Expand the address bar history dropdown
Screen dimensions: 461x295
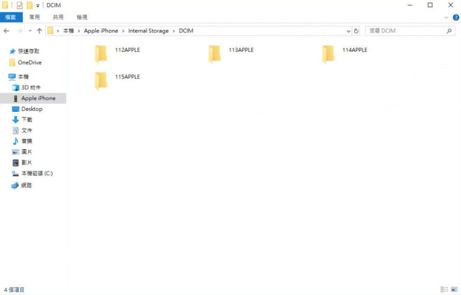348,31
